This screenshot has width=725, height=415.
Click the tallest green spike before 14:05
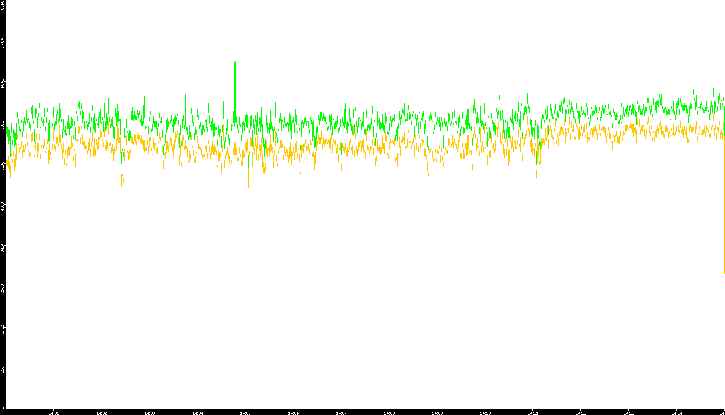pos(235,2)
